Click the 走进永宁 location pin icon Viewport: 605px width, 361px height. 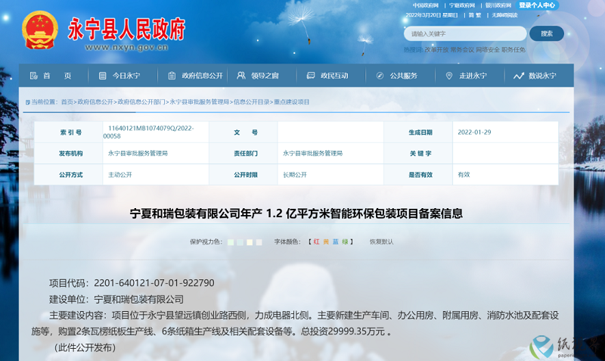[x=449, y=76]
